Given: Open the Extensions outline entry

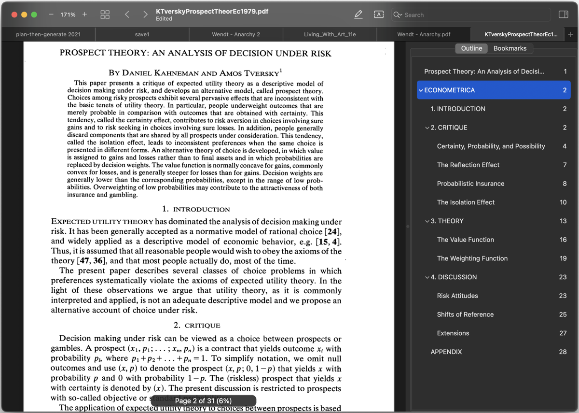Looking at the screenshot, I should 494,333.
